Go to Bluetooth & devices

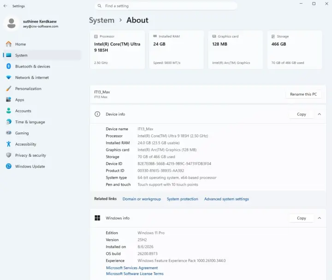pyautogui.click(x=42, y=66)
